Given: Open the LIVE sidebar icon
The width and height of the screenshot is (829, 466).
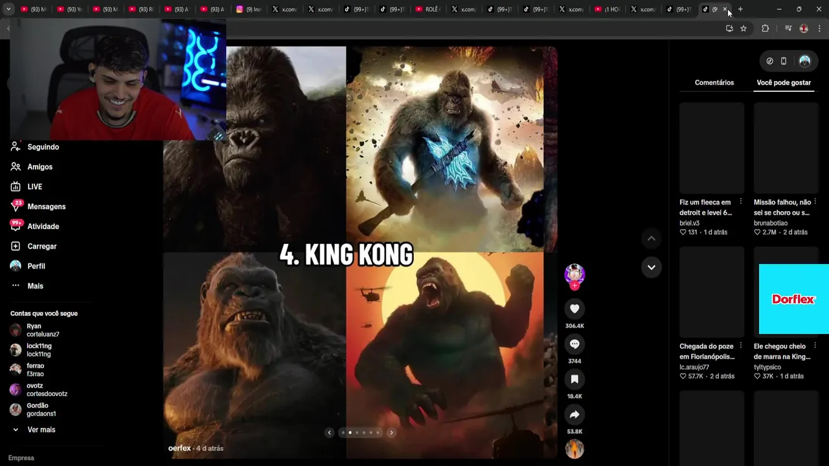Looking at the screenshot, I should coord(16,186).
